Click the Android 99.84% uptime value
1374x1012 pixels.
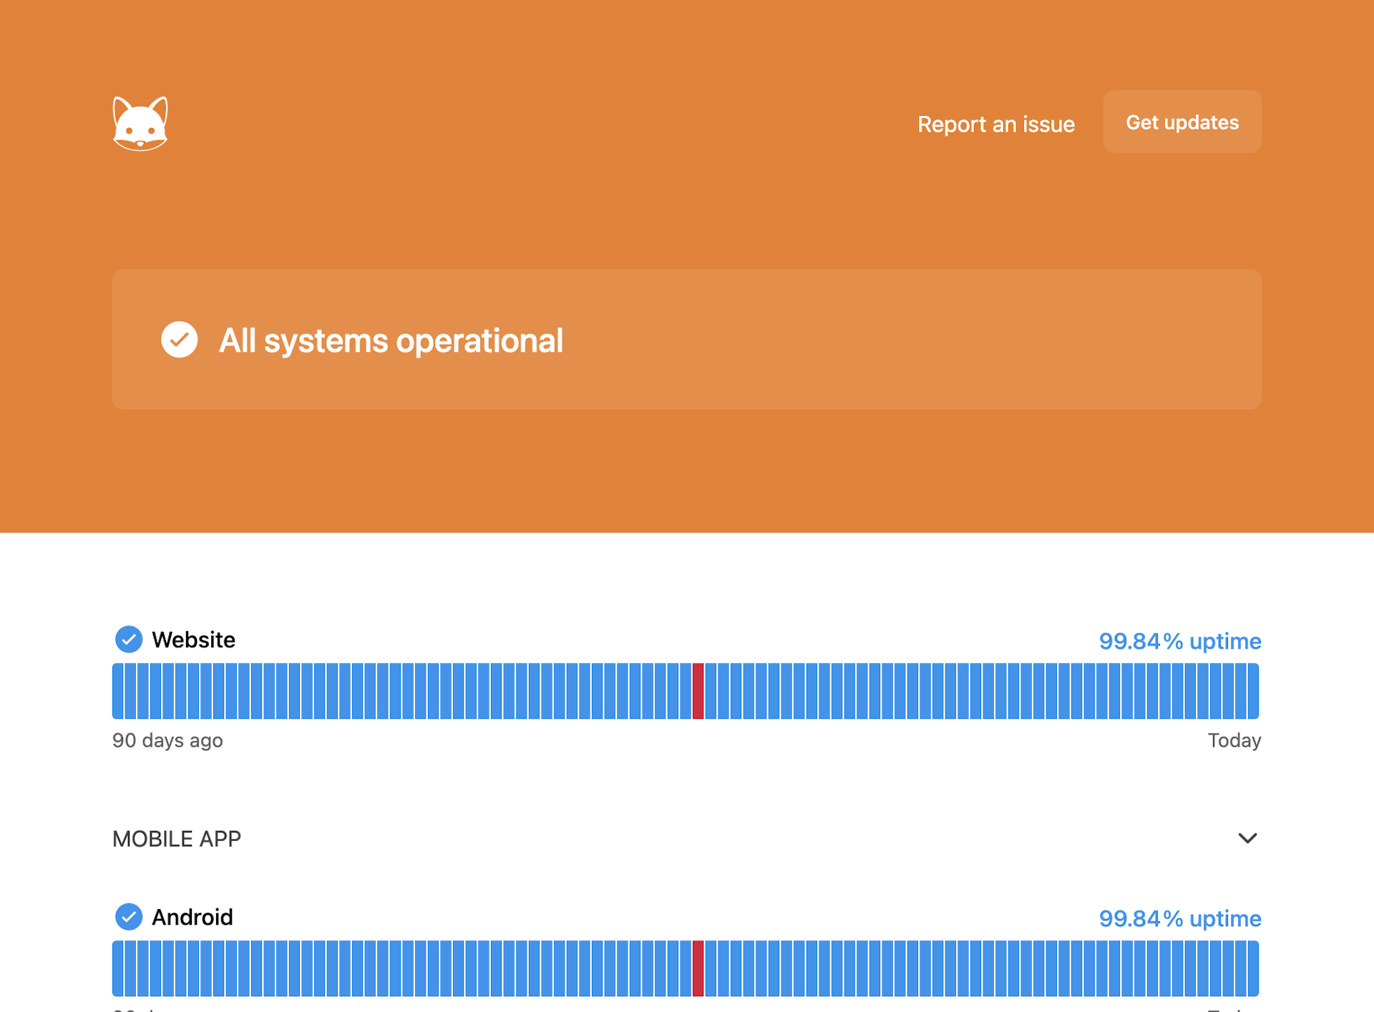1180,918
